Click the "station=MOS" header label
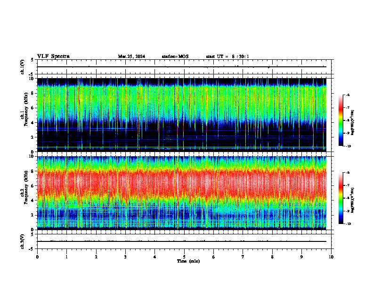 (x=175, y=56)
